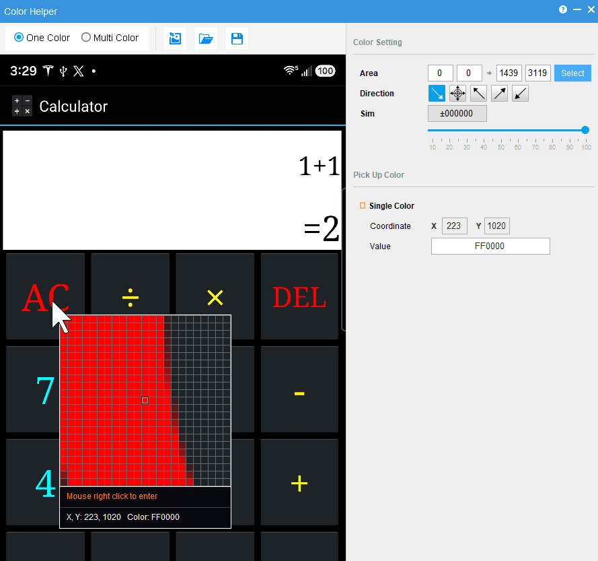The width and height of the screenshot is (598, 561).
Task: Click the Coordinate Y field 1020
Action: (497, 226)
